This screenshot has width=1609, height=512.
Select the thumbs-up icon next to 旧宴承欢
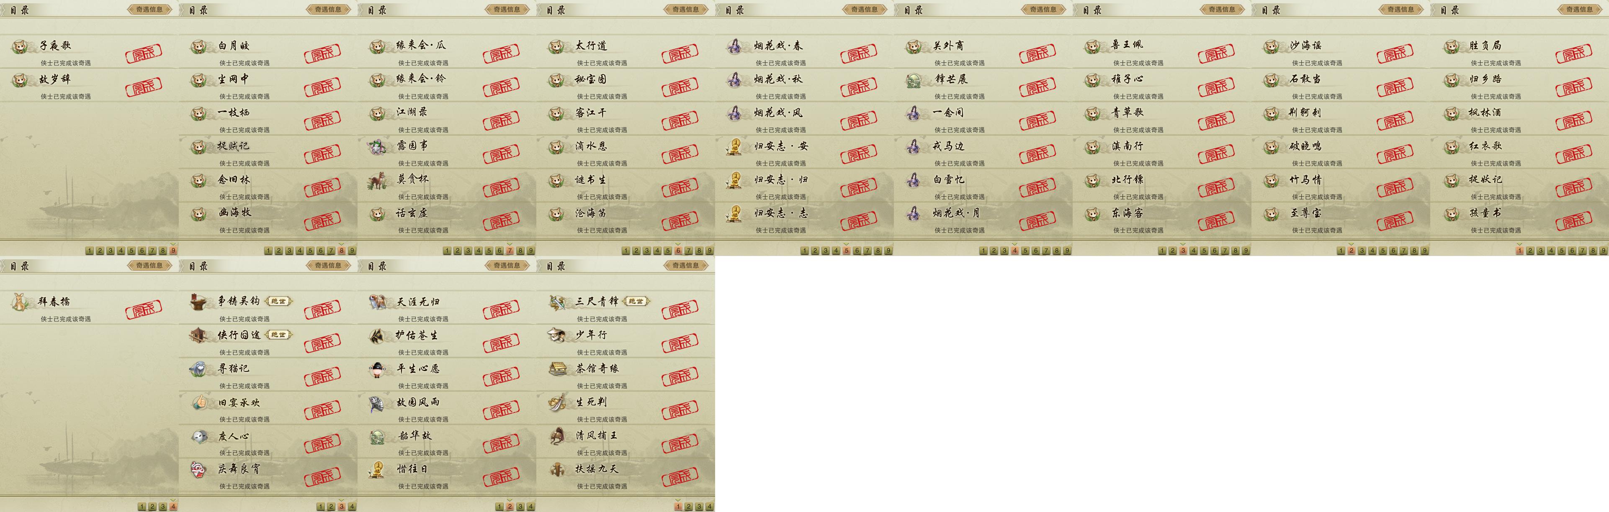point(199,402)
